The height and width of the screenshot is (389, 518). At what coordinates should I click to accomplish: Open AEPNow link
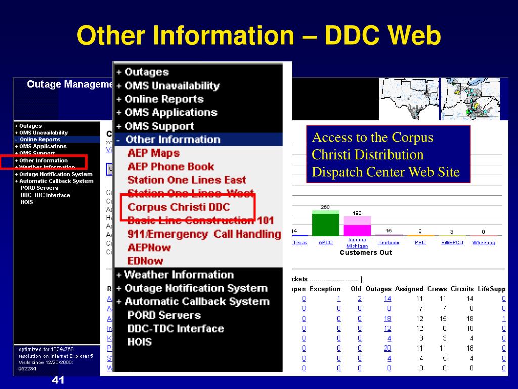click(149, 248)
